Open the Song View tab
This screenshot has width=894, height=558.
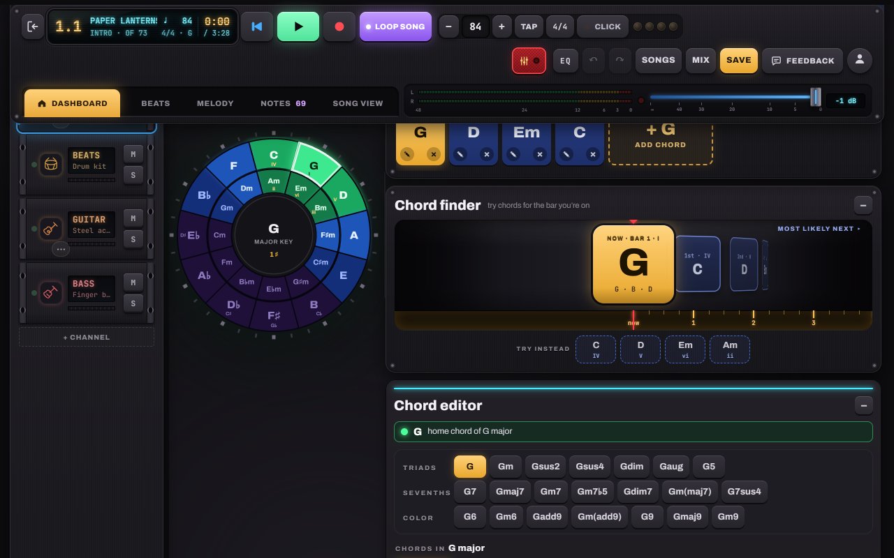[358, 103]
